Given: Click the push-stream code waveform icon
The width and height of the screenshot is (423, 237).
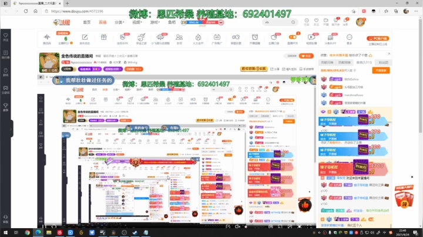Looking at the screenshot, I should click(x=47, y=39).
